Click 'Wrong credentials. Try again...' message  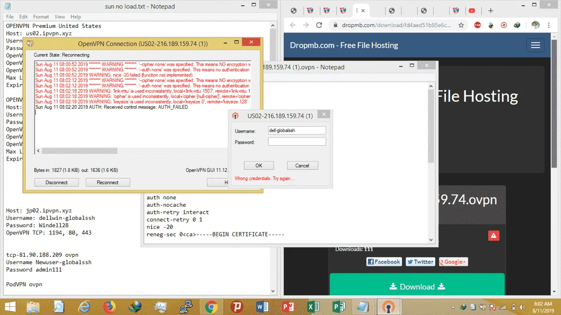tap(265, 178)
